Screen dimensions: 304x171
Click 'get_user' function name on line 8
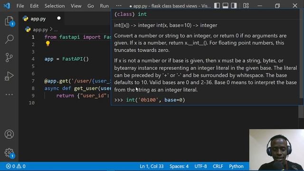click(x=85, y=88)
